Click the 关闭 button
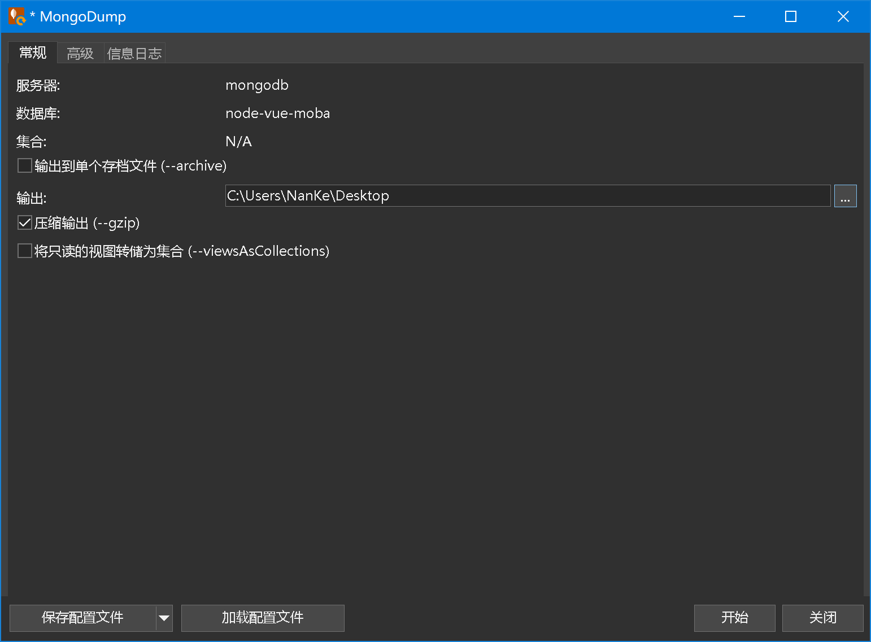The height and width of the screenshot is (642, 871). click(822, 618)
